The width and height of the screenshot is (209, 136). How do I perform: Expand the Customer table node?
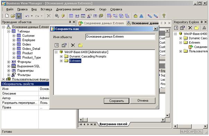(x=14, y=36)
